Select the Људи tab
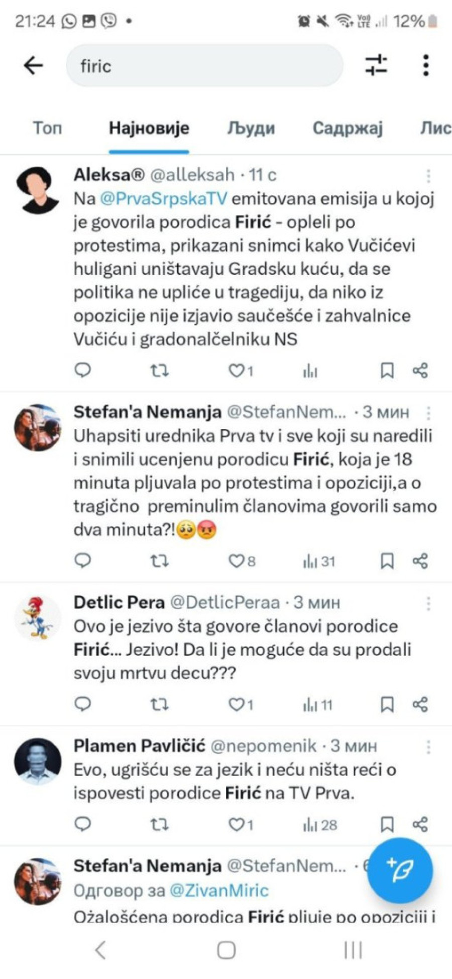Viewport: 452px width, 979px height. [251, 128]
